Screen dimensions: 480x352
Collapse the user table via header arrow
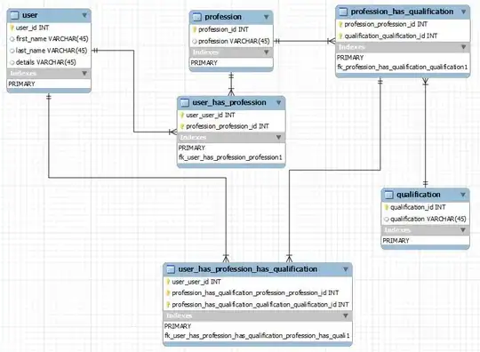click(84, 15)
